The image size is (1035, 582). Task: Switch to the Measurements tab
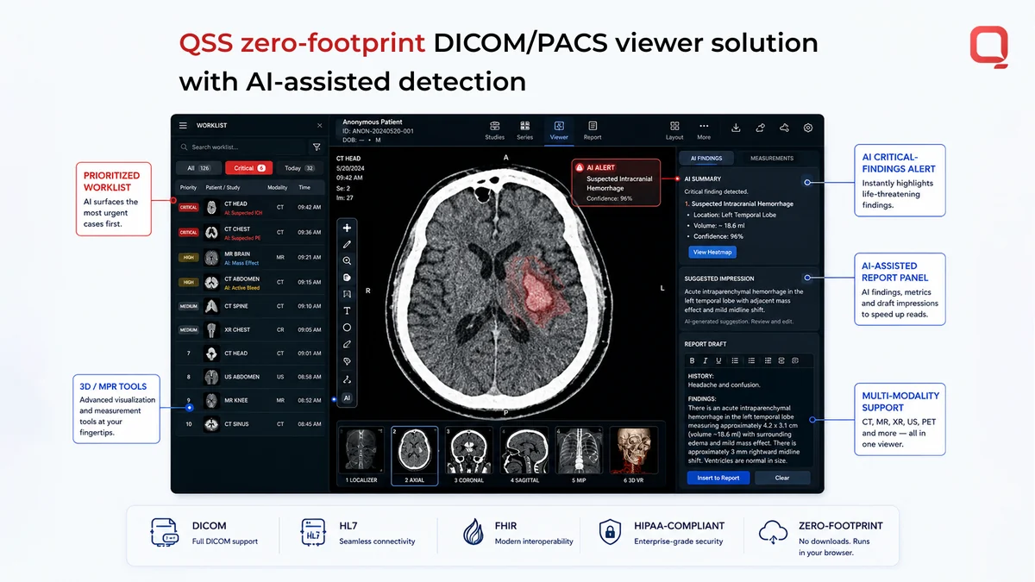772,158
